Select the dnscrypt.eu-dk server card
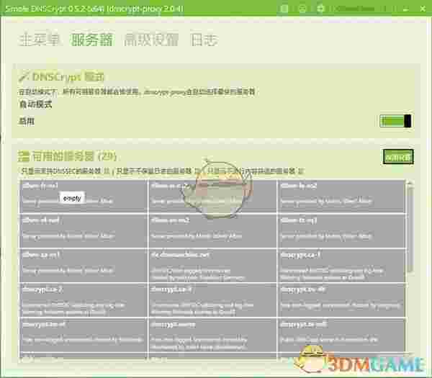The height and width of the screenshot is (378, 432). 341,300
